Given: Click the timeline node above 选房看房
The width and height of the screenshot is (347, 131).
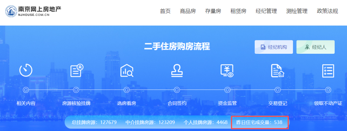Looking at the screenshot, I should [127, 90].
